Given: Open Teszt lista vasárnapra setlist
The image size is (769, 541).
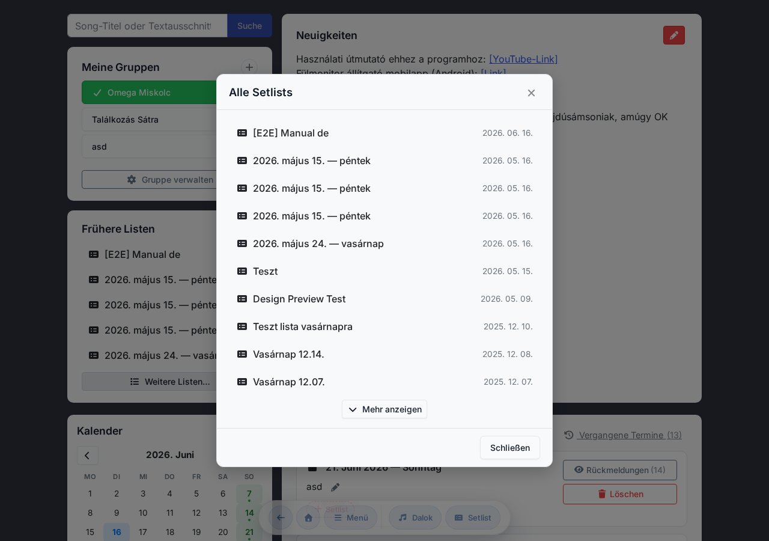Looking at the screenshot, I should [x=384, y=326].
